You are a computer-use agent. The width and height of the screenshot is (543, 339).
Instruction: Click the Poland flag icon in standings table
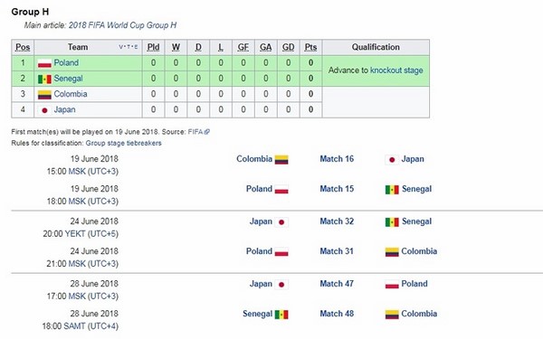(44, 63)
